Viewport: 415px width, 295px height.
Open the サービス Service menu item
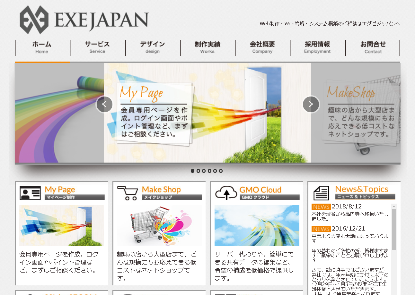pos(98,47)
